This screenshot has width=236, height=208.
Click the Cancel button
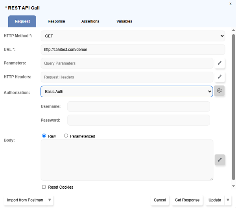tap(160, 200)
